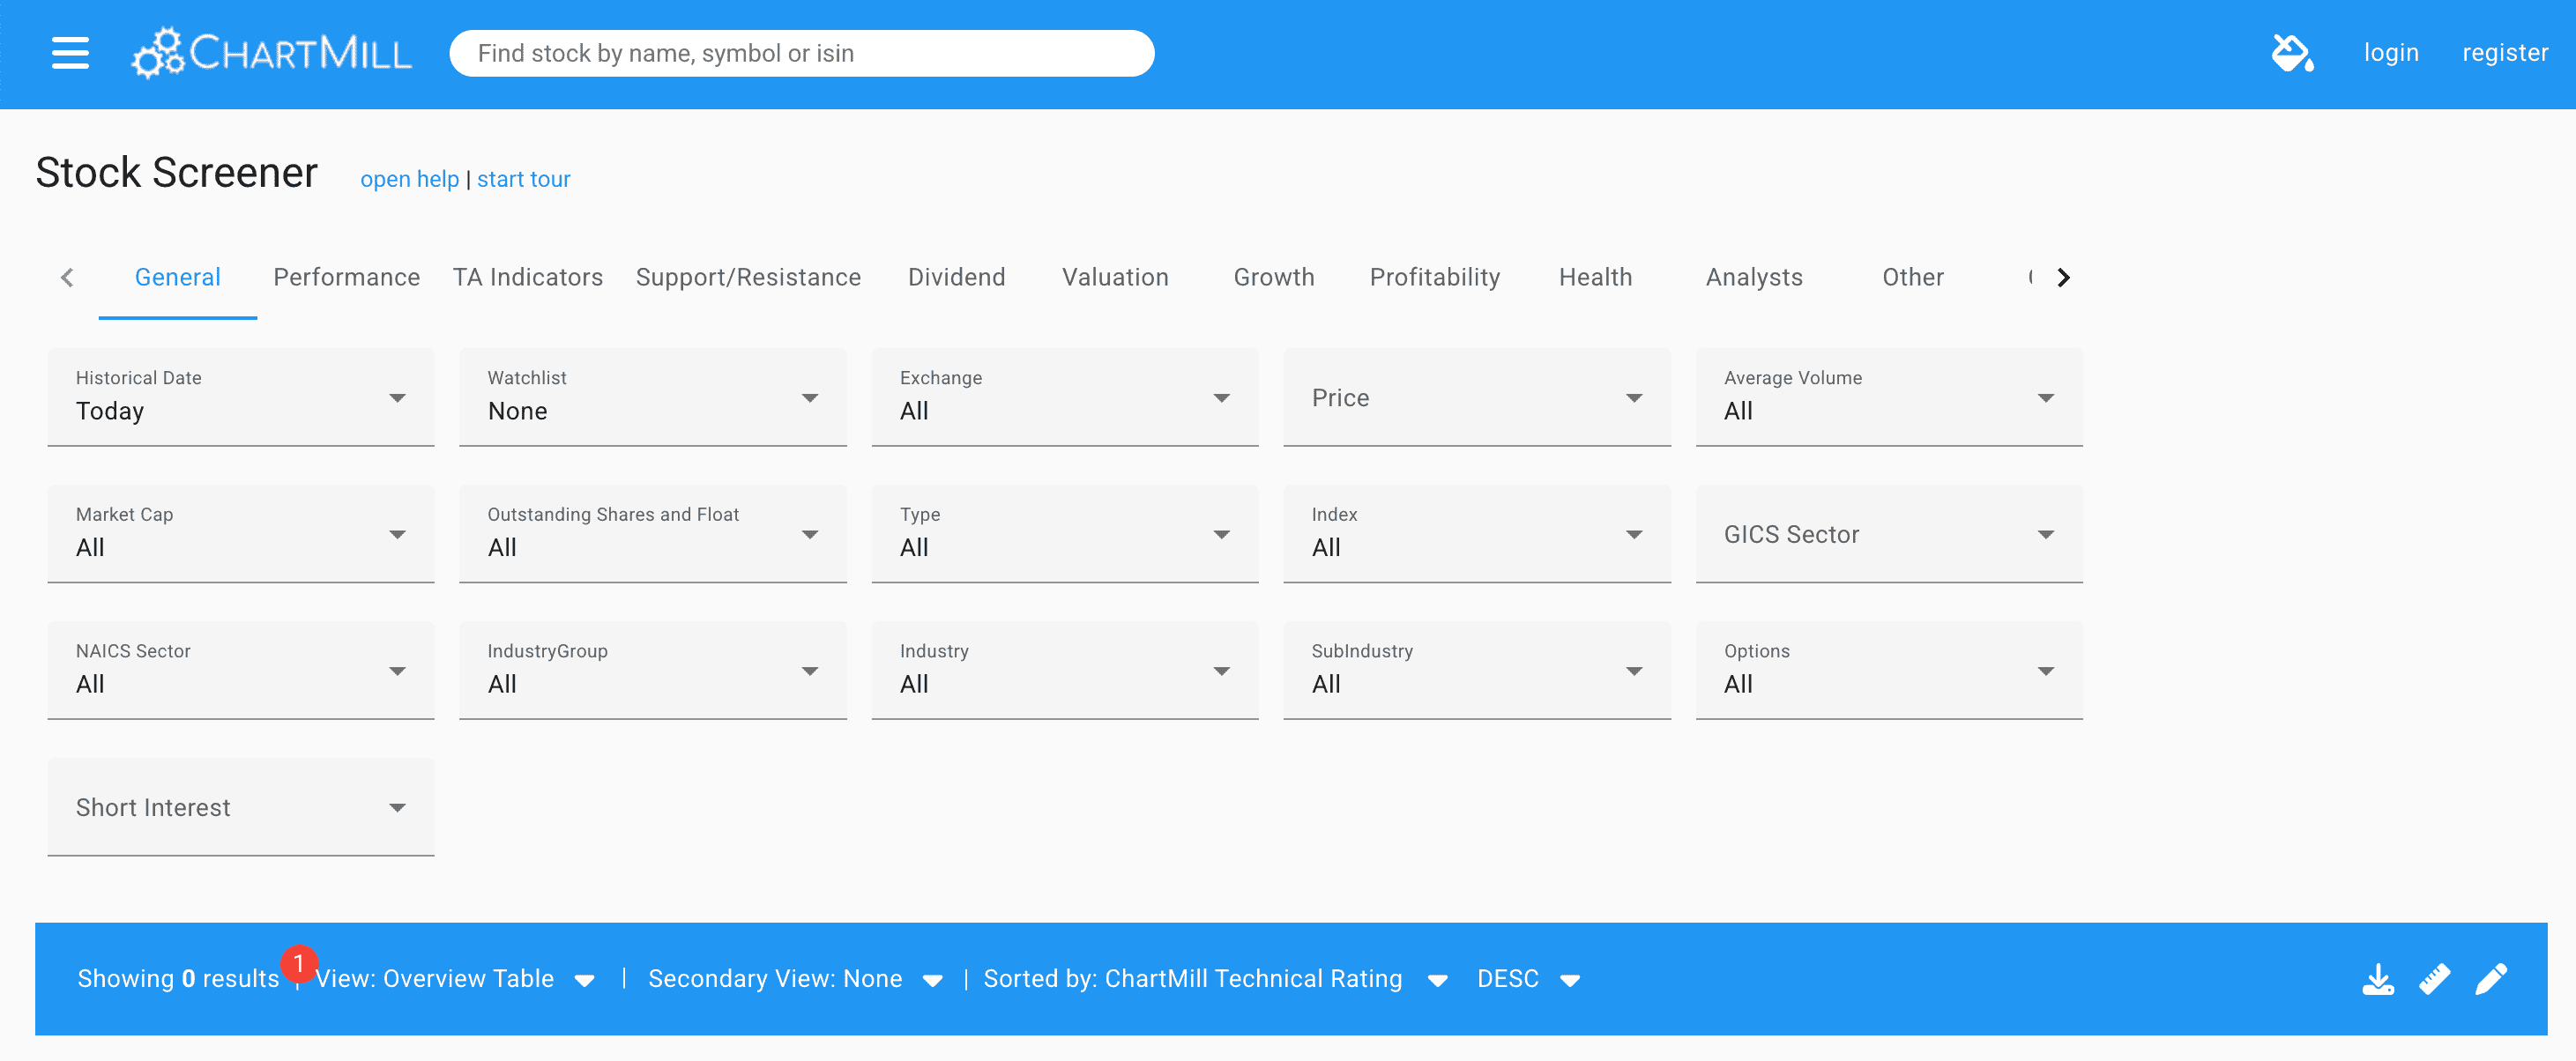This screenshot has width=2576, height=1061.
Task: Open the GICS Sector dropdown
Action: pos(1888,534)
